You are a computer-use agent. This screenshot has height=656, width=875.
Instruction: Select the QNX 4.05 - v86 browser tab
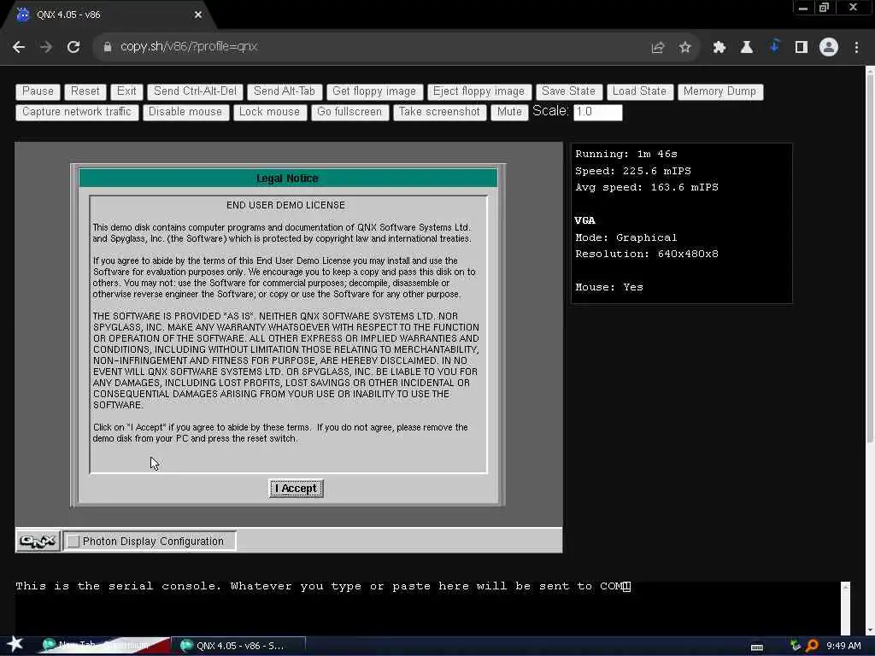click(x=109, y=15)
